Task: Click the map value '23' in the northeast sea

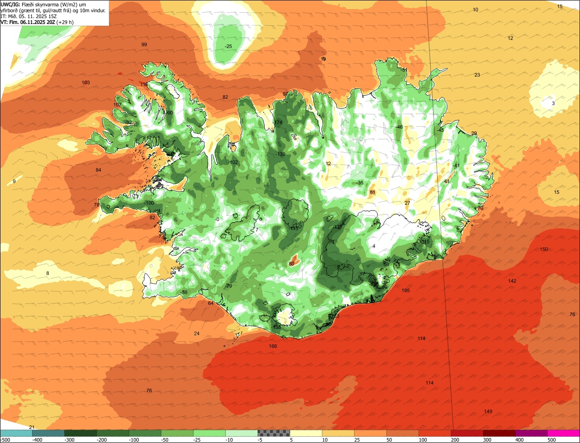Action: tap(477, 75)
